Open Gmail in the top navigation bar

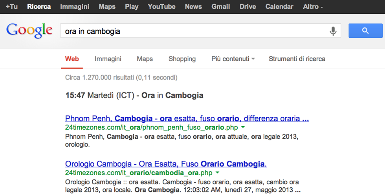click(220, 7)
